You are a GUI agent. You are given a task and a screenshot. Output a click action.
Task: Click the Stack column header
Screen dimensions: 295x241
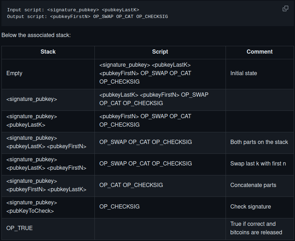[48, 52]
